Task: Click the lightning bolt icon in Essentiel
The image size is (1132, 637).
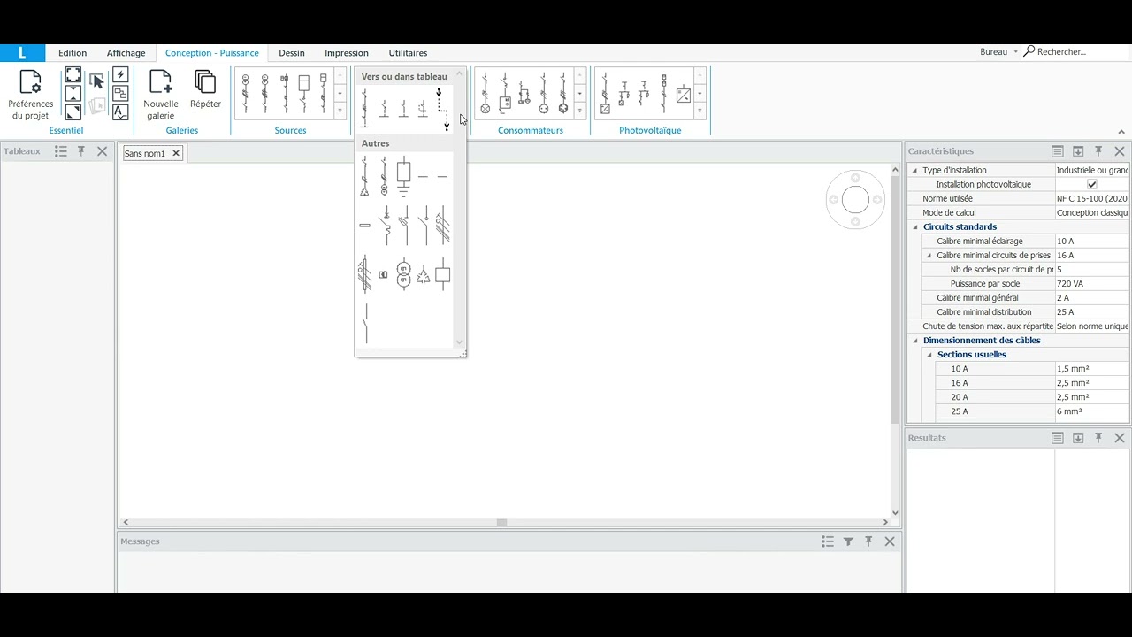Action: click(121, 75)
